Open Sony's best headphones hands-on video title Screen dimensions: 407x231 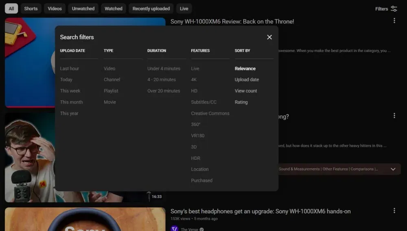point(260,212)
